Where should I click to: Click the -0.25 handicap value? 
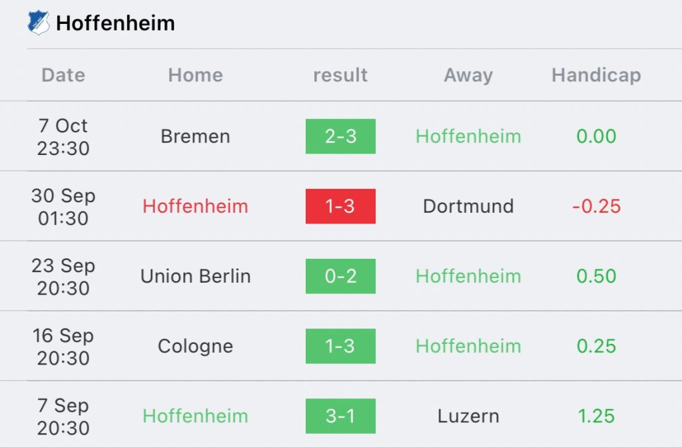point(596,206)
